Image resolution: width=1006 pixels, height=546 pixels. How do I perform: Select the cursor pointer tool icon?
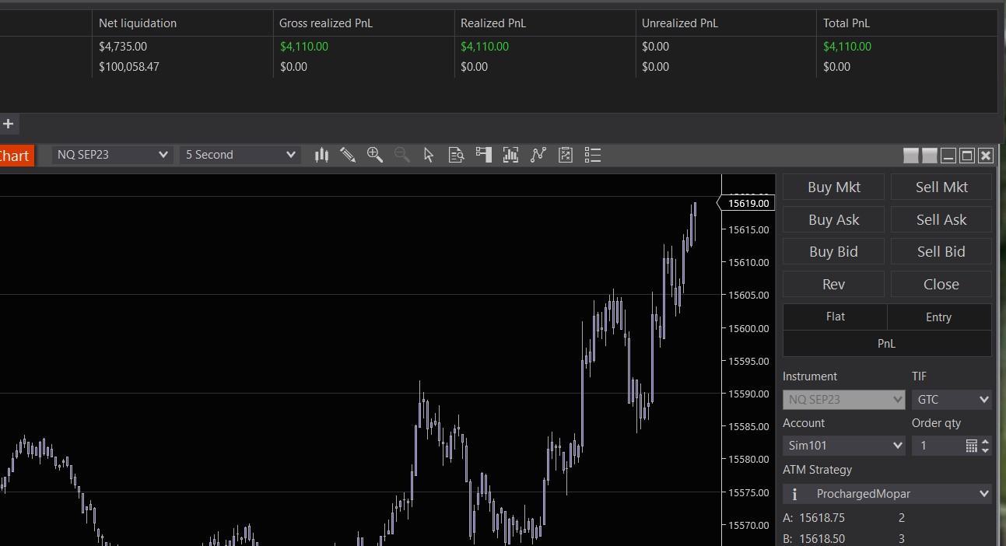tap(429, 155)
